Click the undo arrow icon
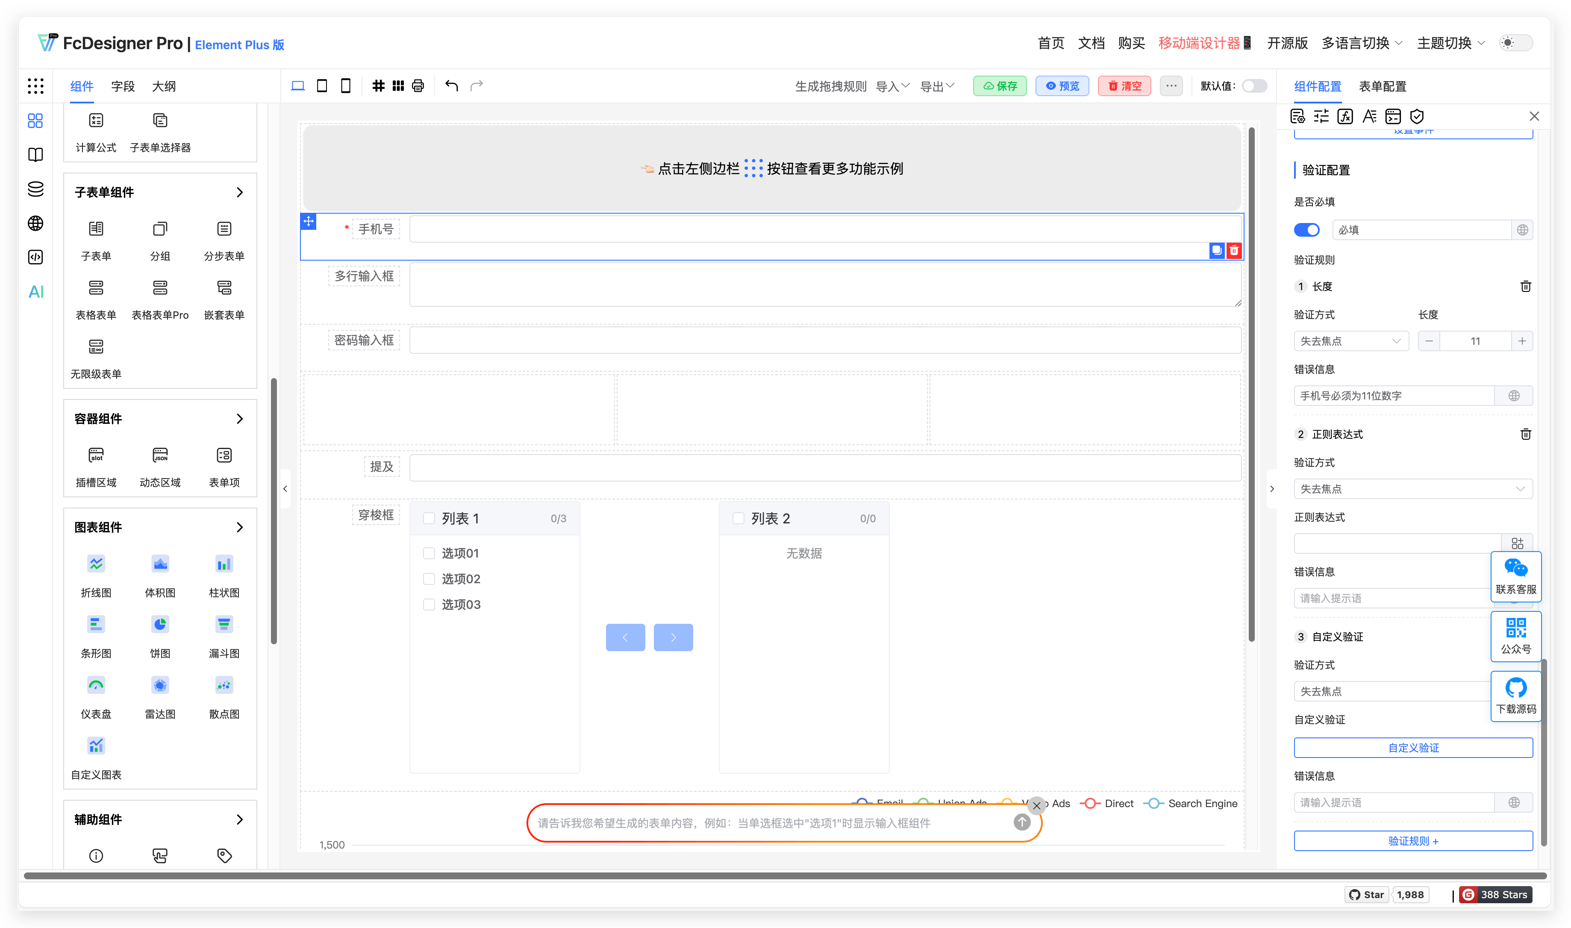This screenshot has height=928, width=1571. [x=452, y=86]
